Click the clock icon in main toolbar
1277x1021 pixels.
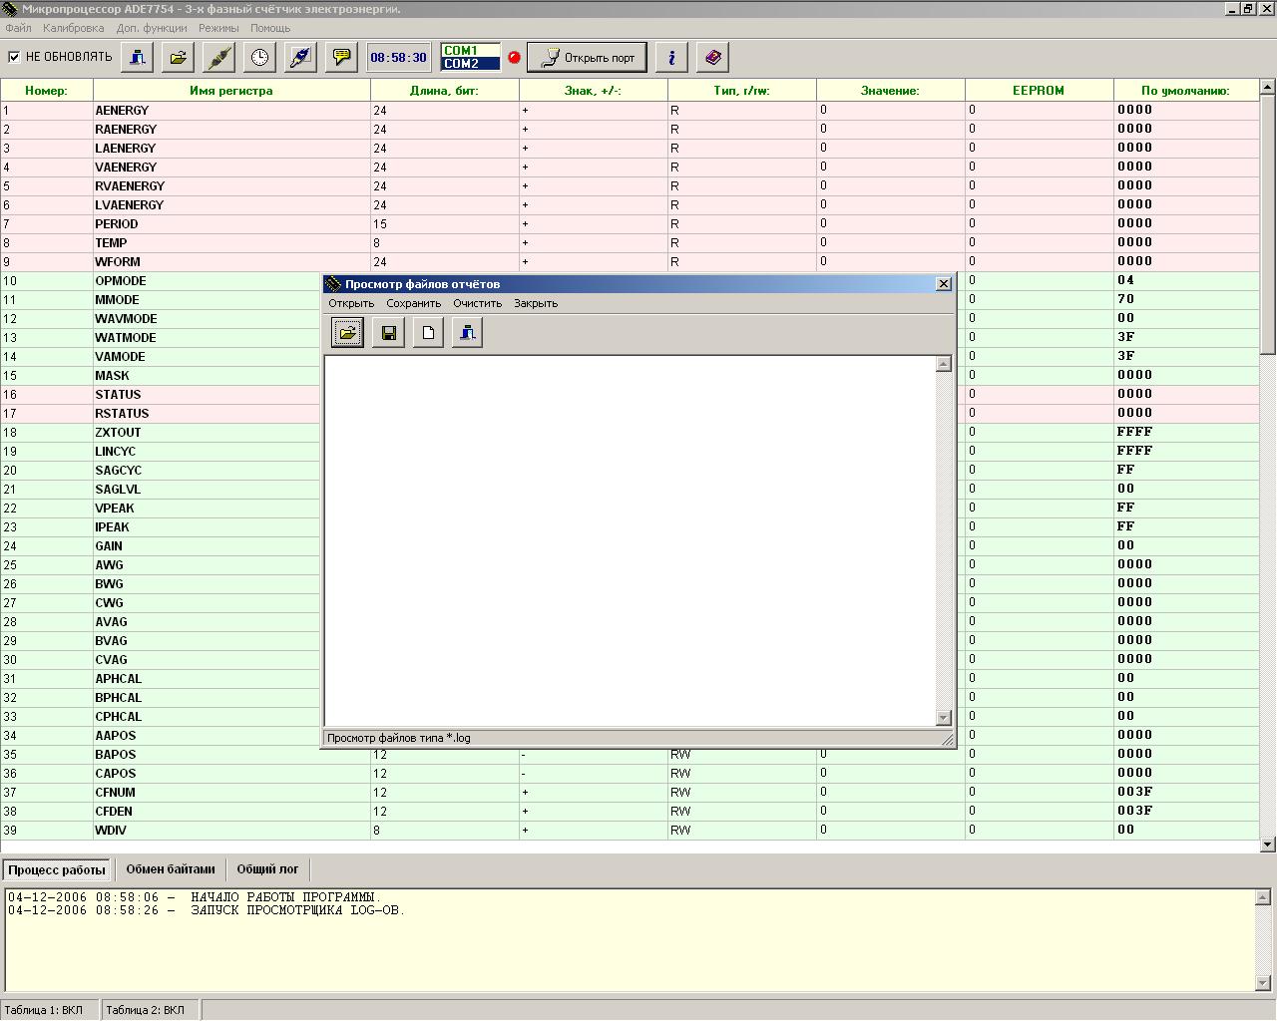259,57
